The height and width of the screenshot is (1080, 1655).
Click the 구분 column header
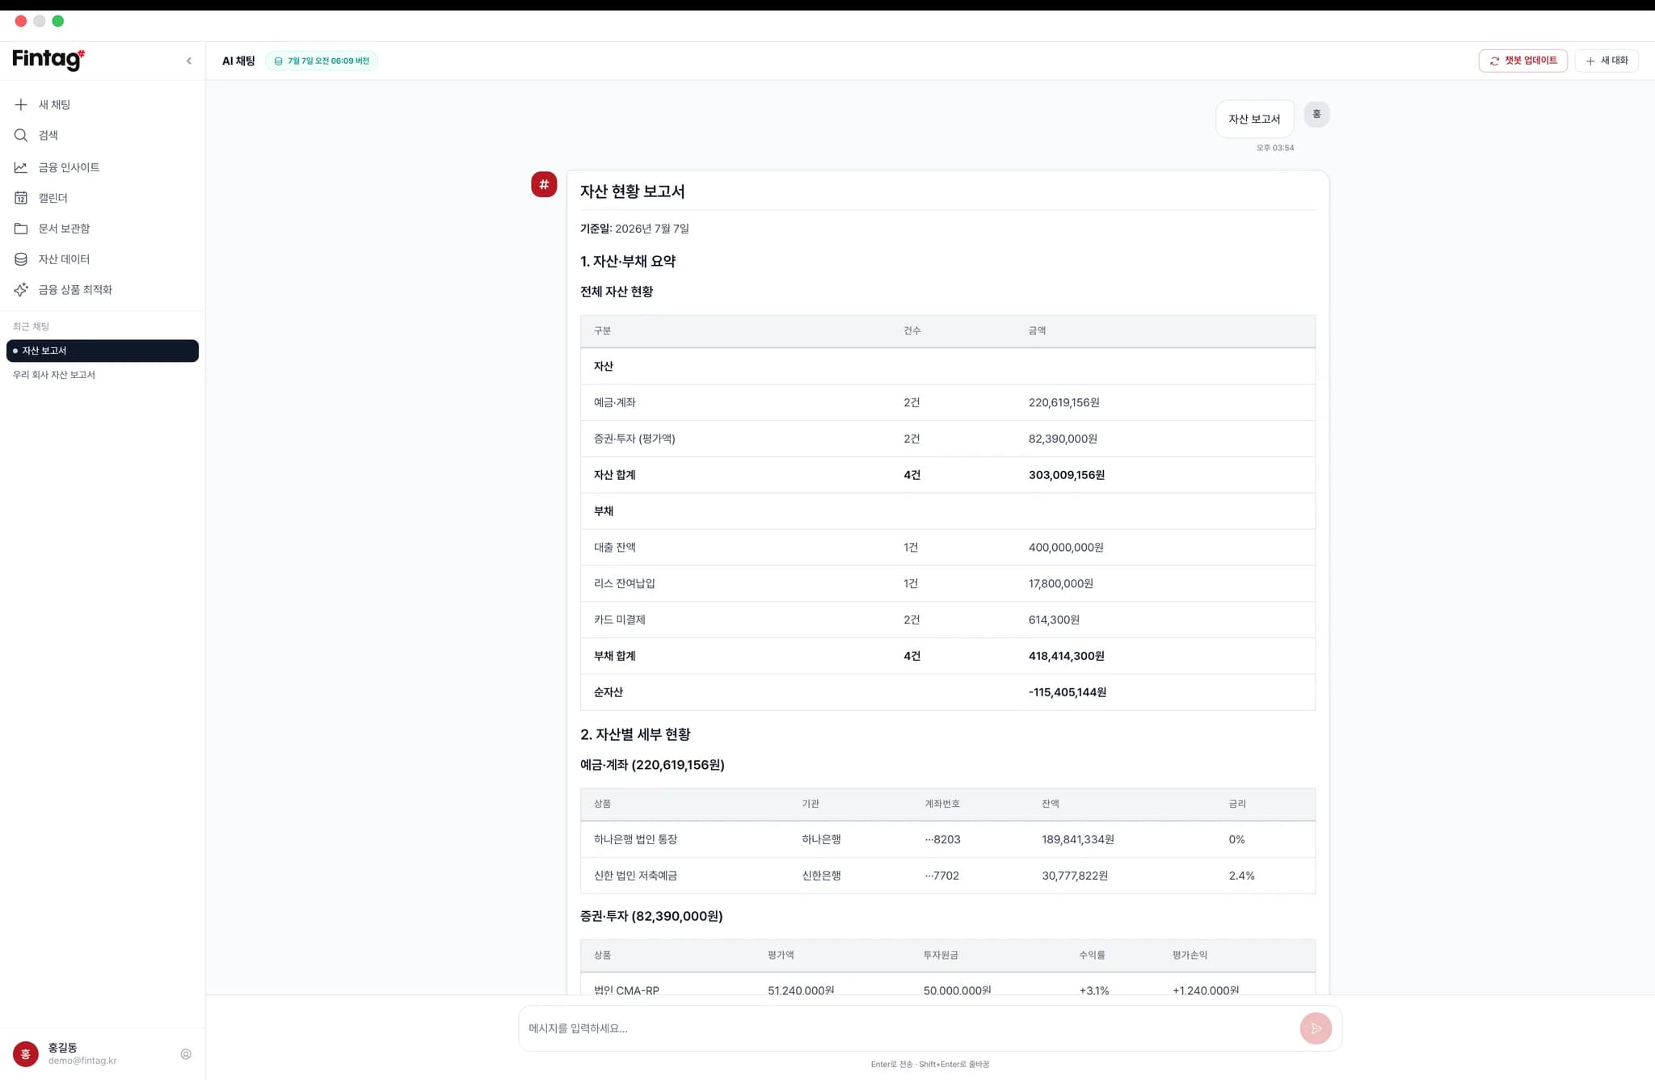coord(602,330)
